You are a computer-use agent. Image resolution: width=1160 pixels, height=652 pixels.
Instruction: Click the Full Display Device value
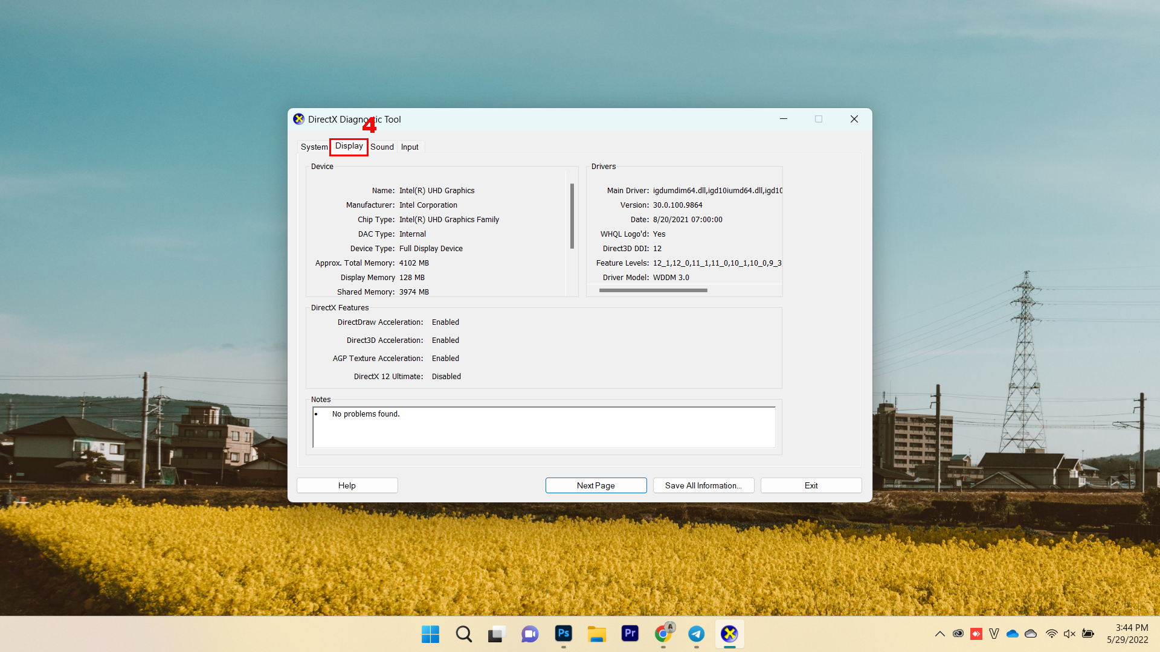(x=431, y=249)
